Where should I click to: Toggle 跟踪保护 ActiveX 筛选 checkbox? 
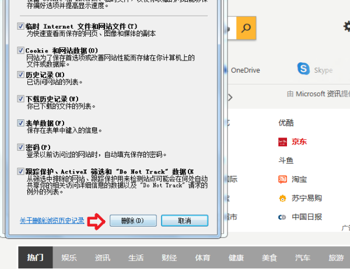[20, 171]
